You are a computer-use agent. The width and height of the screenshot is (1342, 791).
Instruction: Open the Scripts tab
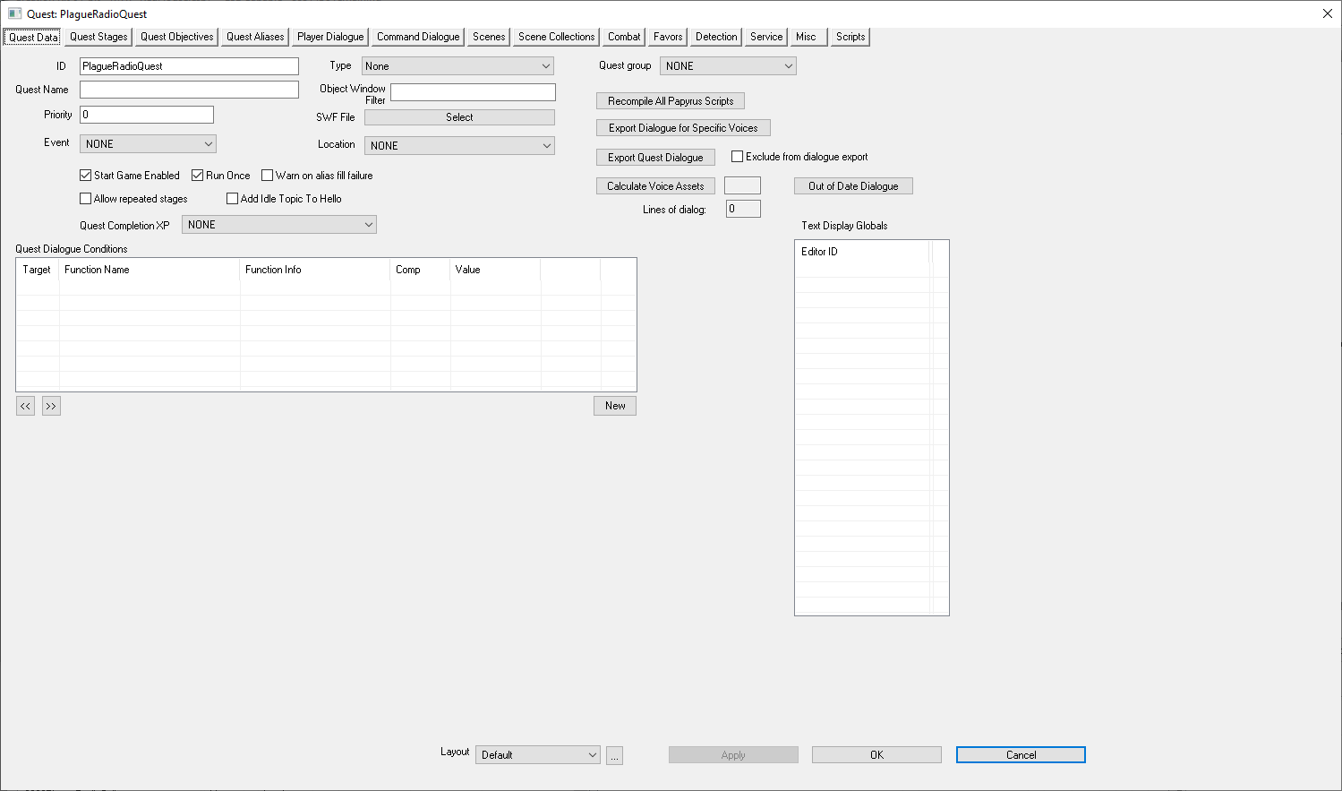(x=851, y=37)
